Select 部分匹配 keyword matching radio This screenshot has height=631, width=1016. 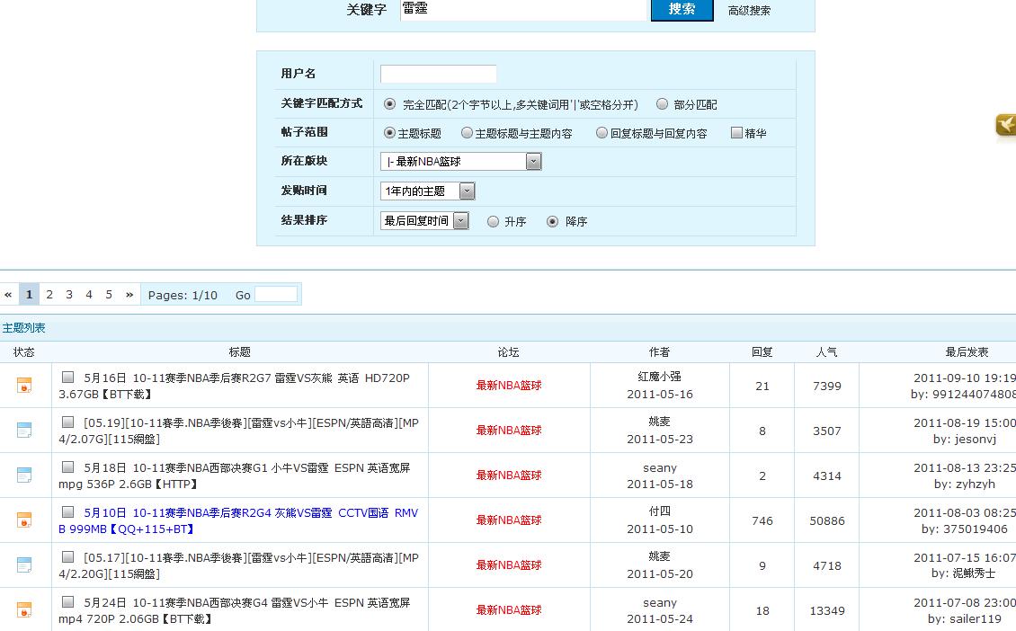point(662,103)
